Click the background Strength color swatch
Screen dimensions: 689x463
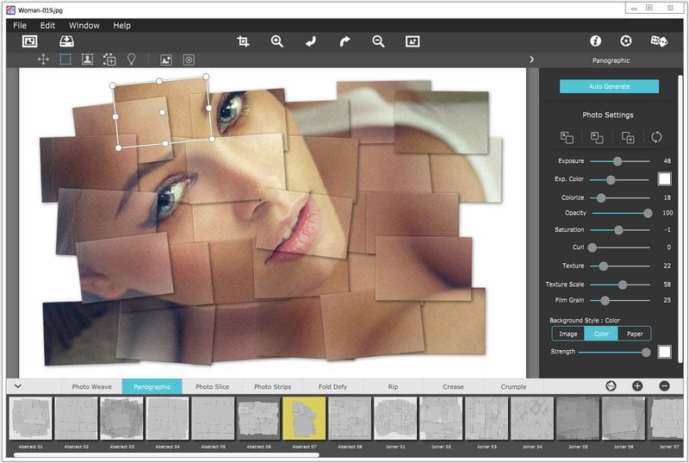[664, 352]
